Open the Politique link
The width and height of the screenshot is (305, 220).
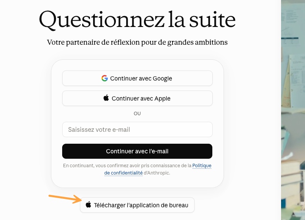pyautogui.click(x=202, y=166)
